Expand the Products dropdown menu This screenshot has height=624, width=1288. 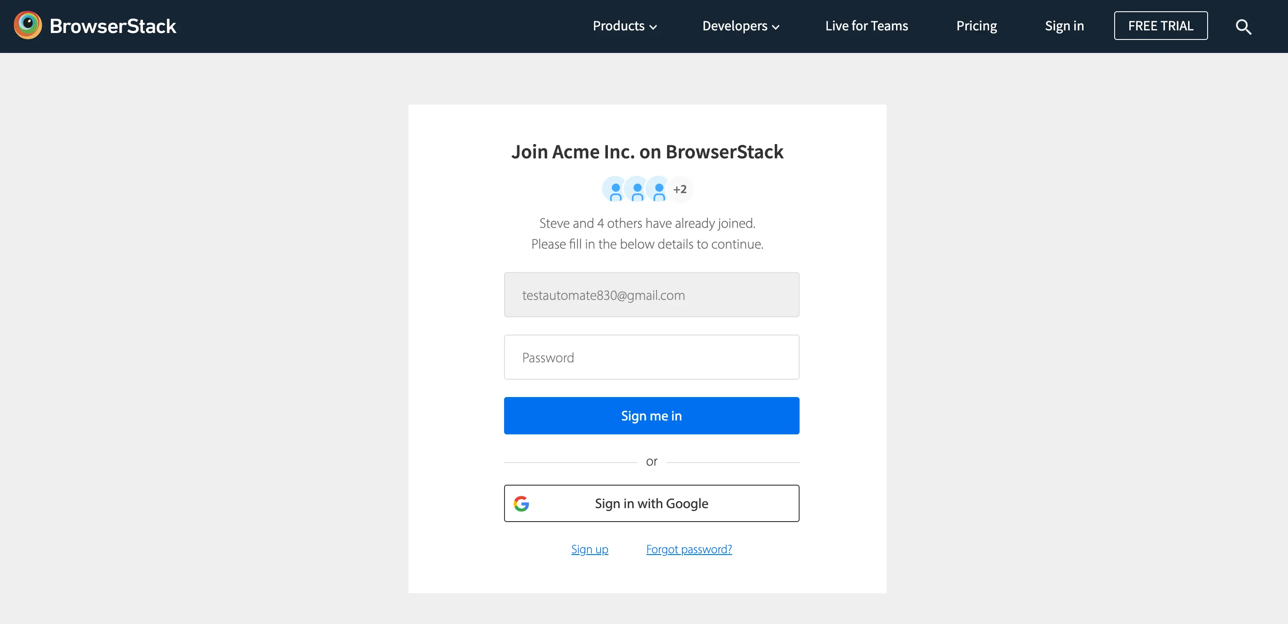point(618,26)
